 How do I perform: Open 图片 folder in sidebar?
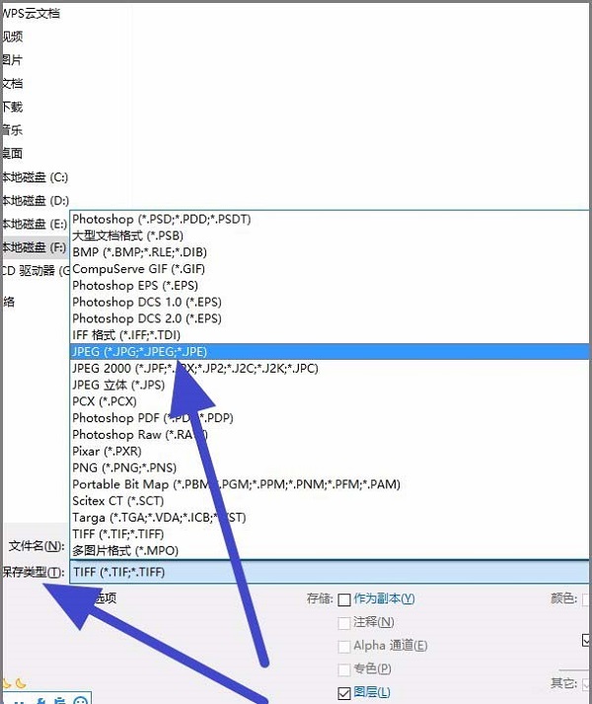pyautogui.click(x=12, y=60)
